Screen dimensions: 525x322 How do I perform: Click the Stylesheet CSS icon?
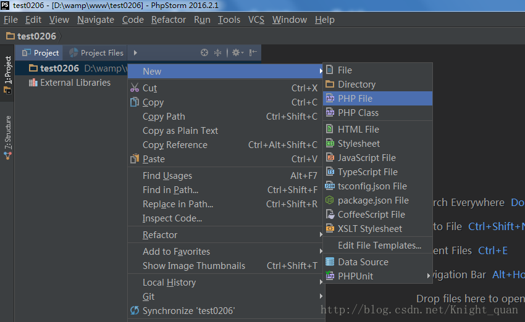[330, 143]
